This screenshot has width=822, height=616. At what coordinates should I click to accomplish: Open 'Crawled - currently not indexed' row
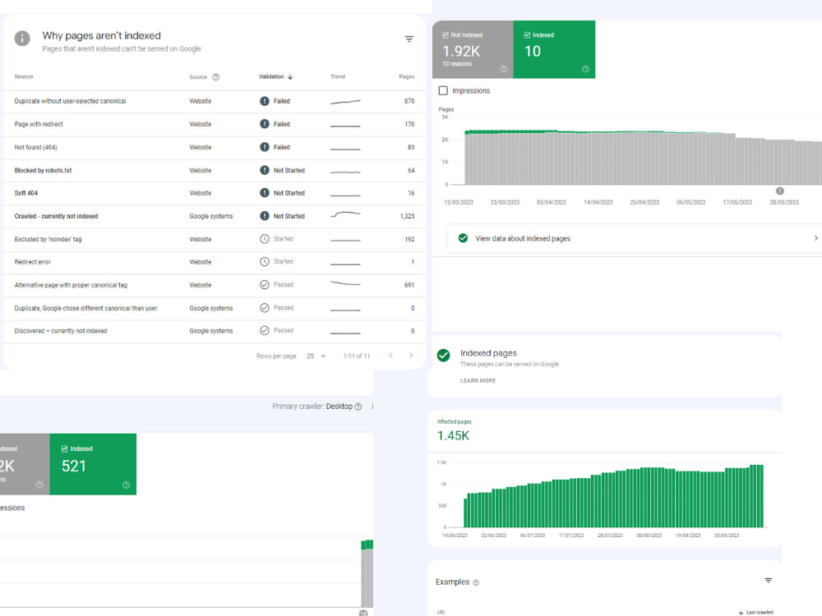(214, 216)
